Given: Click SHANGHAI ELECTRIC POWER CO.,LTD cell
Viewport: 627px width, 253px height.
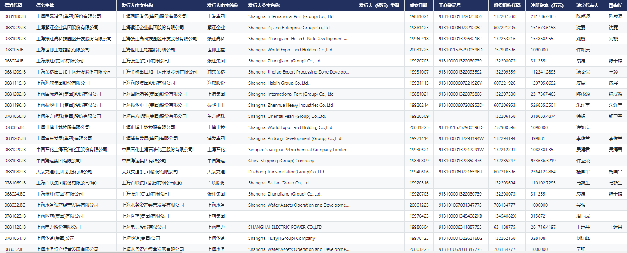Looking at the screenshot, I should click(298, 227).
